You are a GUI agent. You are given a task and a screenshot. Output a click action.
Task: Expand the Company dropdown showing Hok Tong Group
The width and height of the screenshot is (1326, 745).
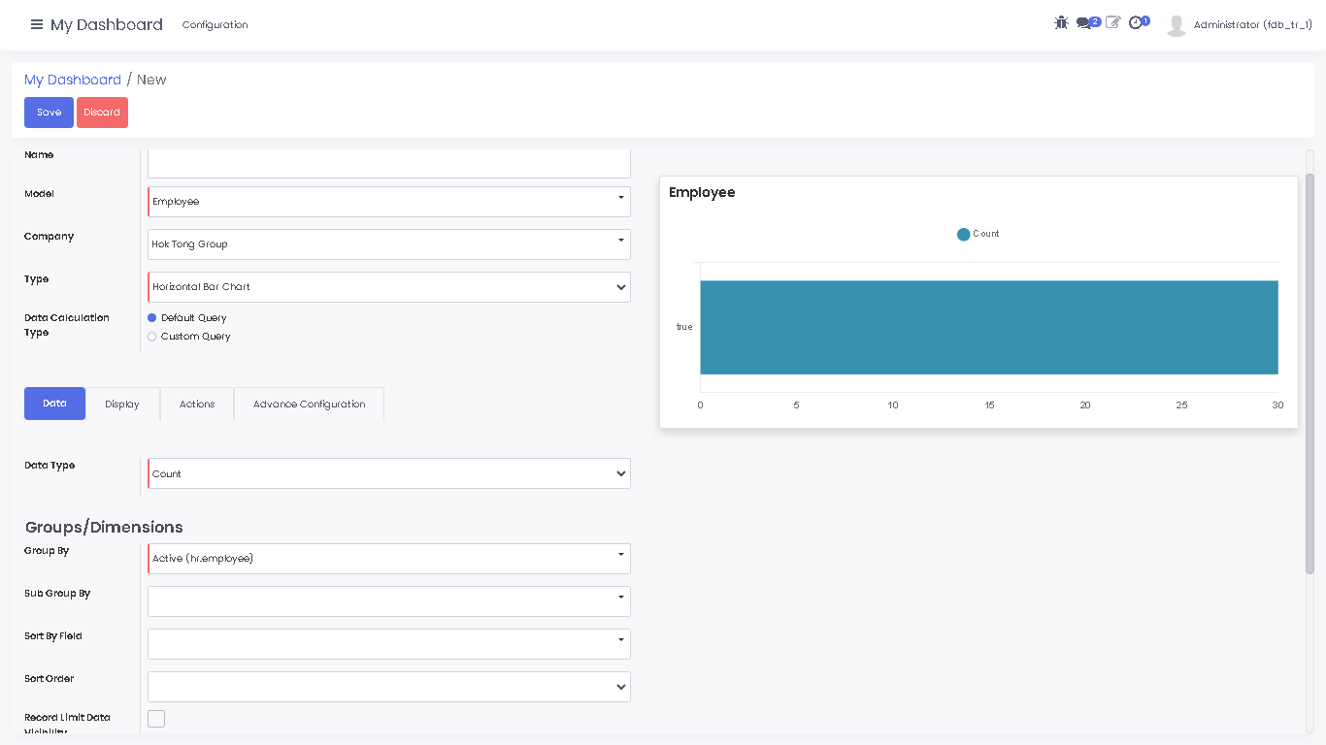click(621, 243)
